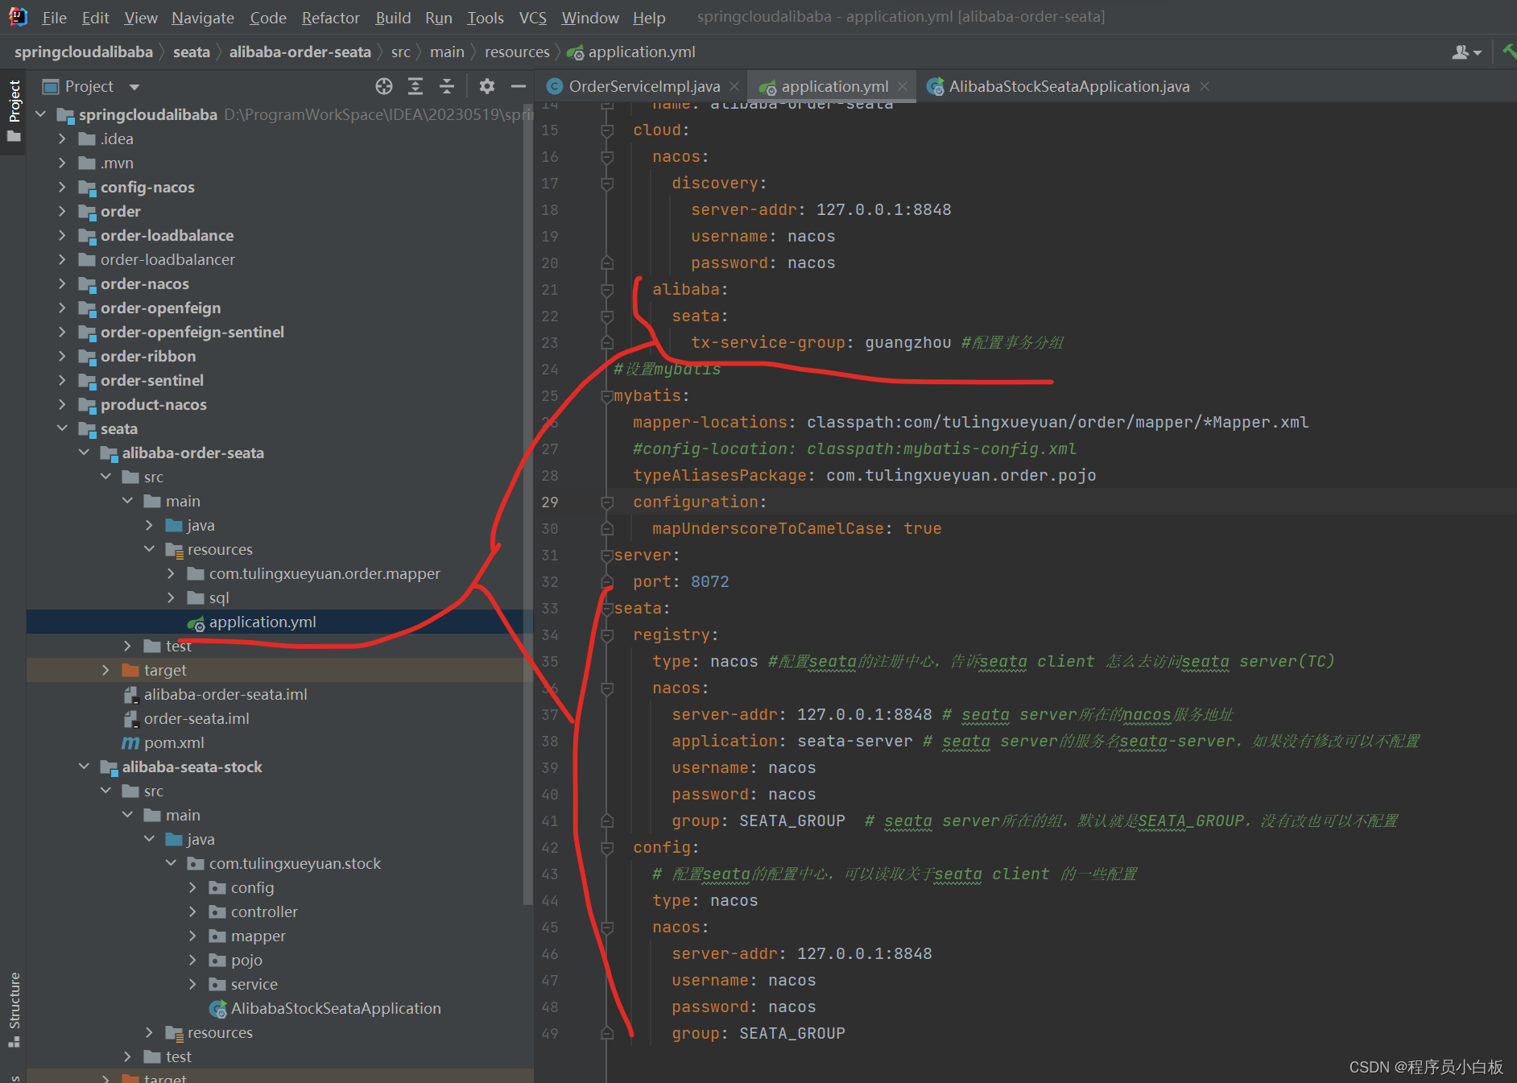The image size is (1517, 1083).
Task: Toggle the Project side tool window
Action: tap(14, 110)
